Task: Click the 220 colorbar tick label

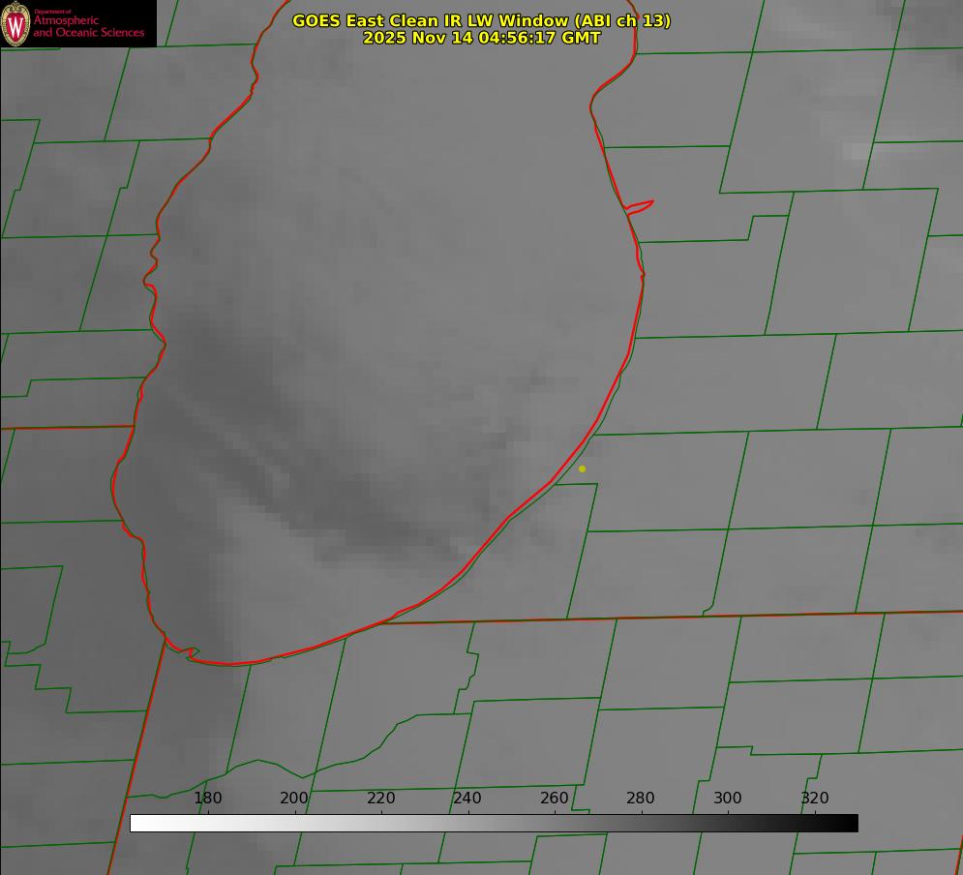Action: pyautogui.click(x=381, y=799)
